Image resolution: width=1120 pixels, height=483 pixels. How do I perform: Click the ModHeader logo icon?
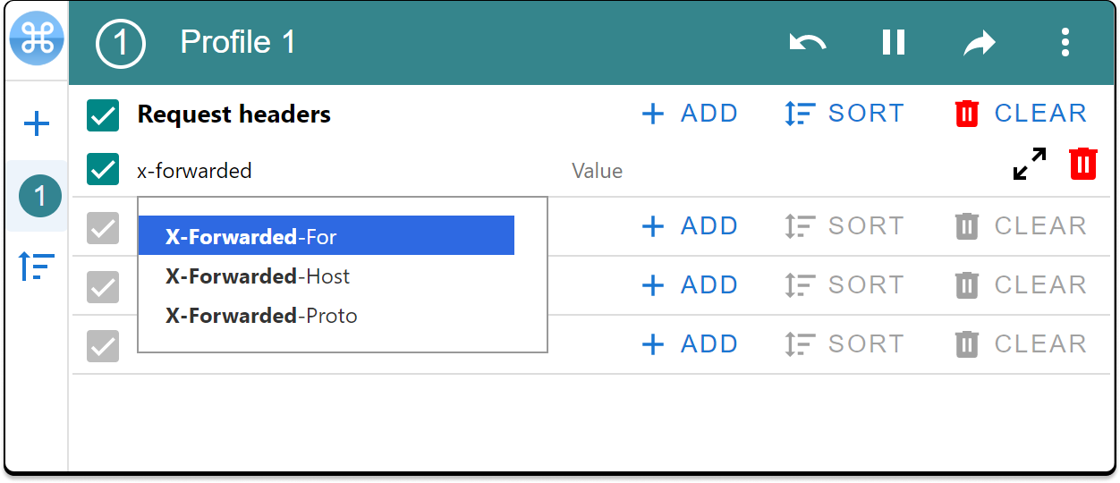coord(37,38)
